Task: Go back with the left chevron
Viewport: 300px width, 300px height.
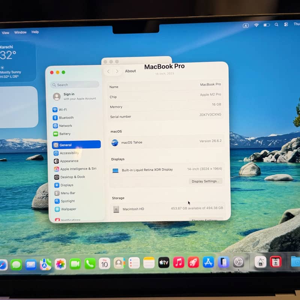Action: [x=108, y=71]
